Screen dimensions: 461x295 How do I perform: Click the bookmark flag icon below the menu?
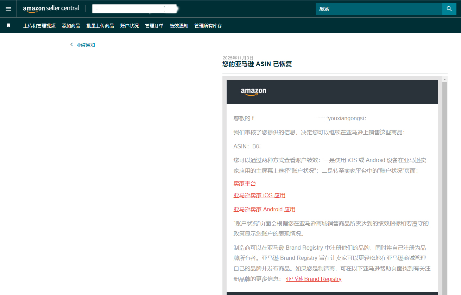(8, 25)
